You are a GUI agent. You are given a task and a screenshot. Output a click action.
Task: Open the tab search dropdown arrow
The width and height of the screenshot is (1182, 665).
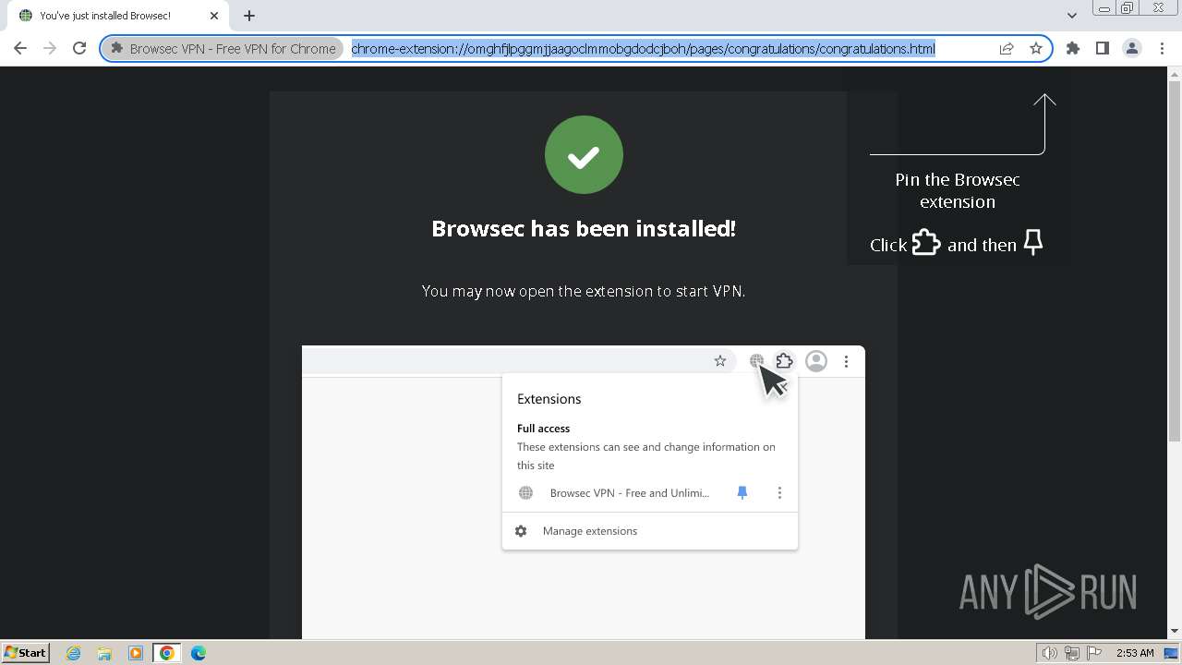1071,16
